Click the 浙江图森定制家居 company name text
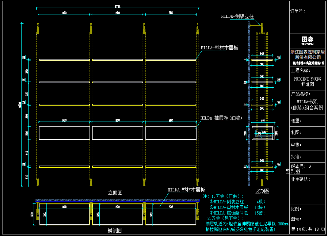Image resolution: width=327 pixels, height=236 pixels. [307, 52]
